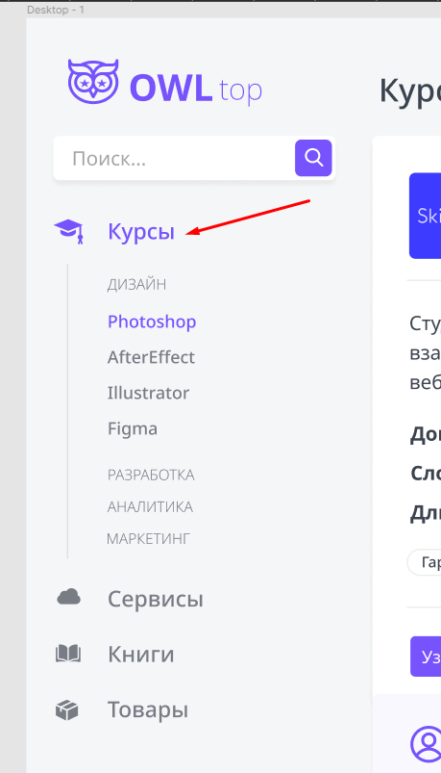Screen dimensions: 441x773
Task: Select the Figma course link
Action: pos(133,428)
